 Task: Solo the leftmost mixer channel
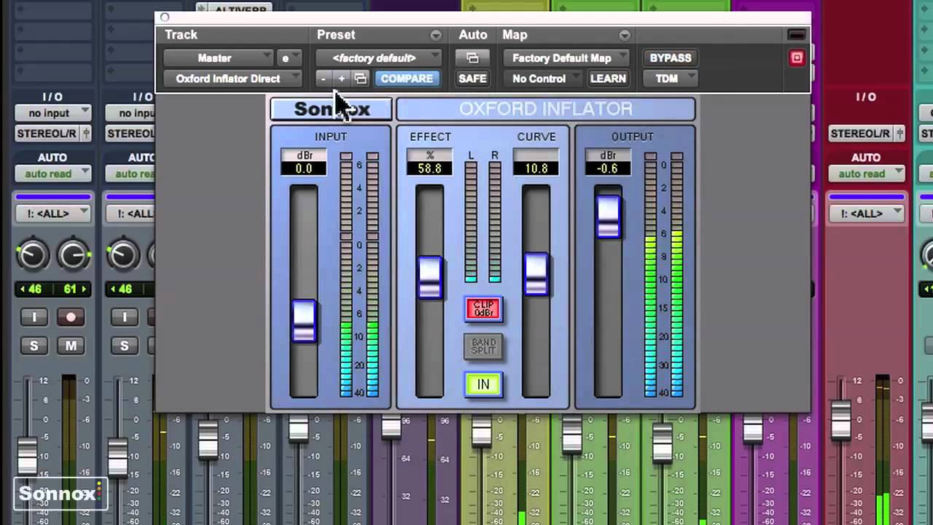pos(34,346)
